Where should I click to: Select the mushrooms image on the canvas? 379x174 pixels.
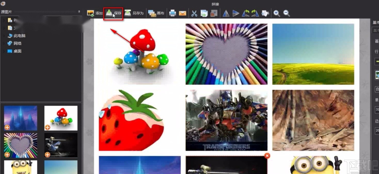coord(140,54)
